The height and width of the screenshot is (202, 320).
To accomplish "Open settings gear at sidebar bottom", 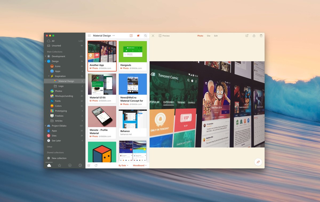I will click(x=80, y=165).
